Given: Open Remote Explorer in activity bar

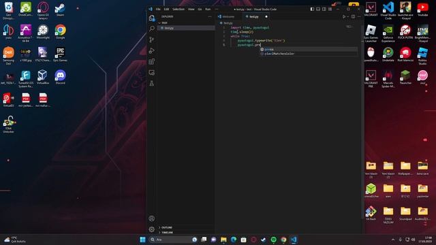Looking at the screenshot, I should point(151,73).
